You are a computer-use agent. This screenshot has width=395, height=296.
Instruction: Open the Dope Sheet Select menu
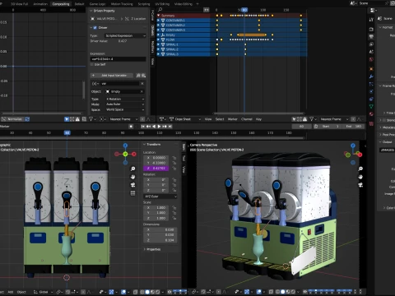(220, 119)
